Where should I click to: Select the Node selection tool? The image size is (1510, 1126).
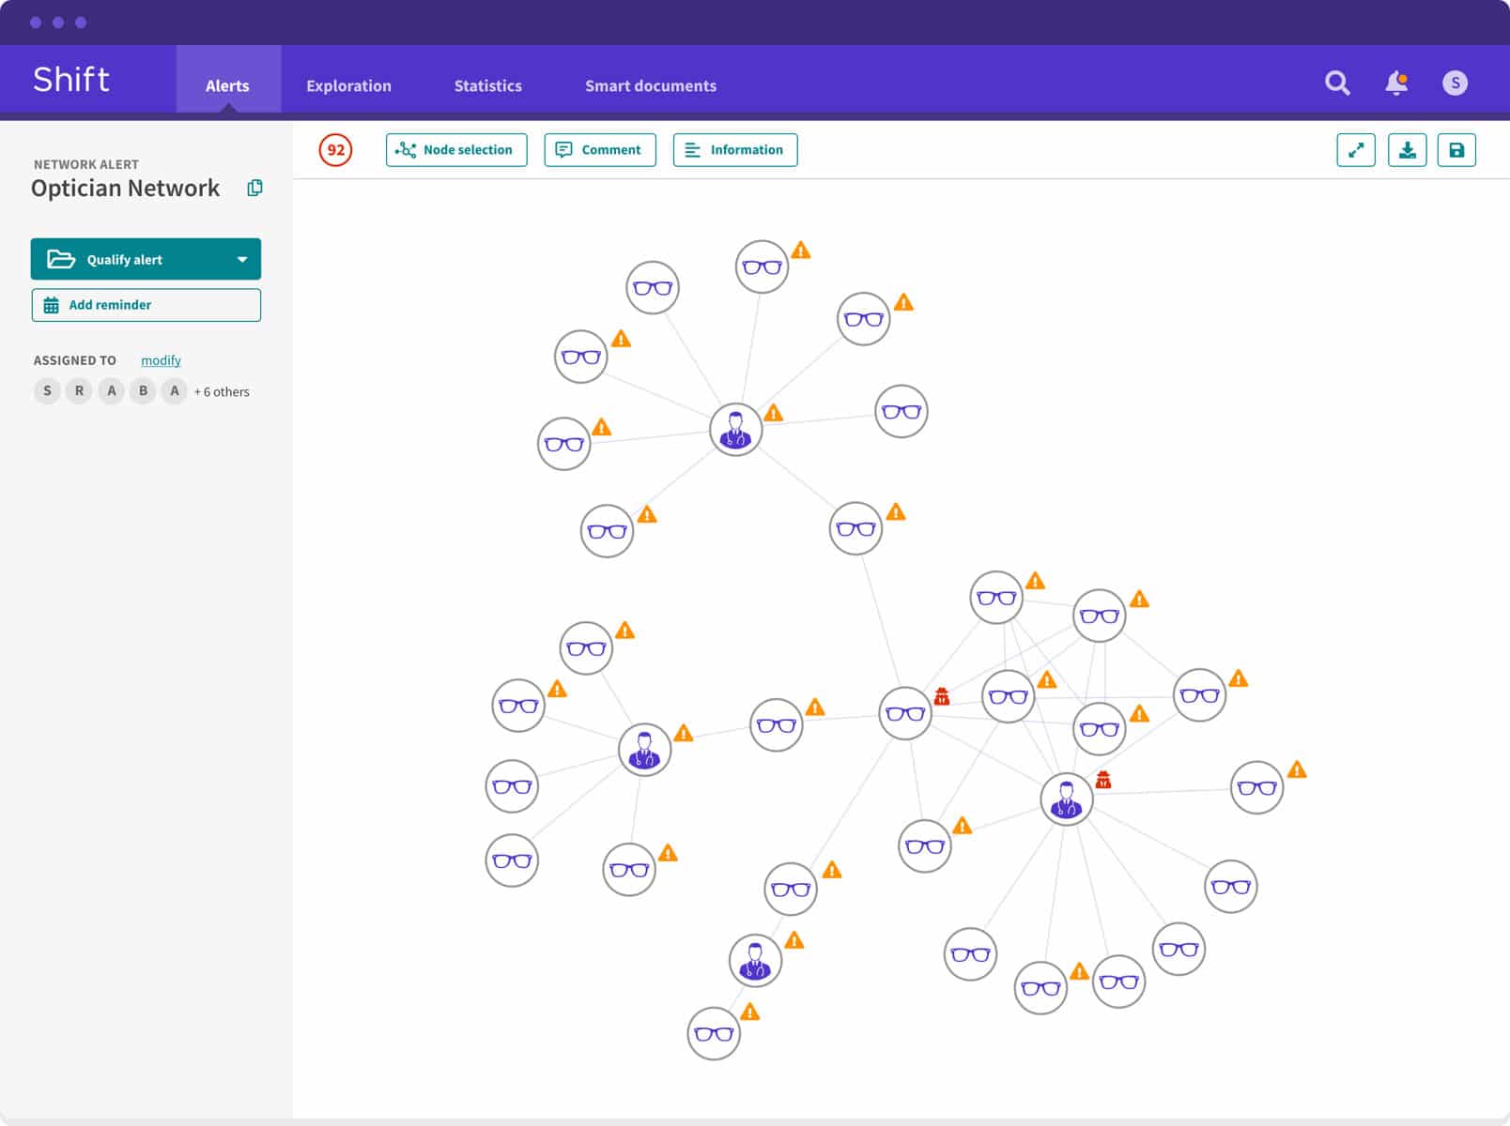[x=455, y=149]
